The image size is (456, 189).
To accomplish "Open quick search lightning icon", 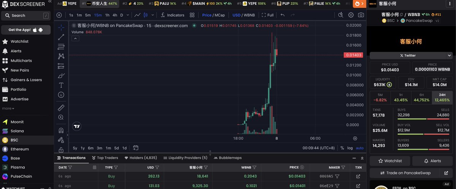I will 340,15.
